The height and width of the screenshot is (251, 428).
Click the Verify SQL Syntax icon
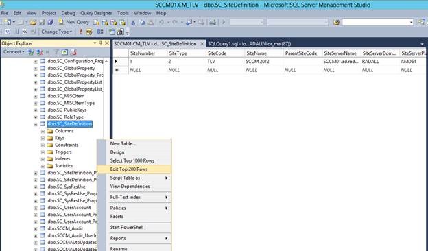(x=89, y=32)
